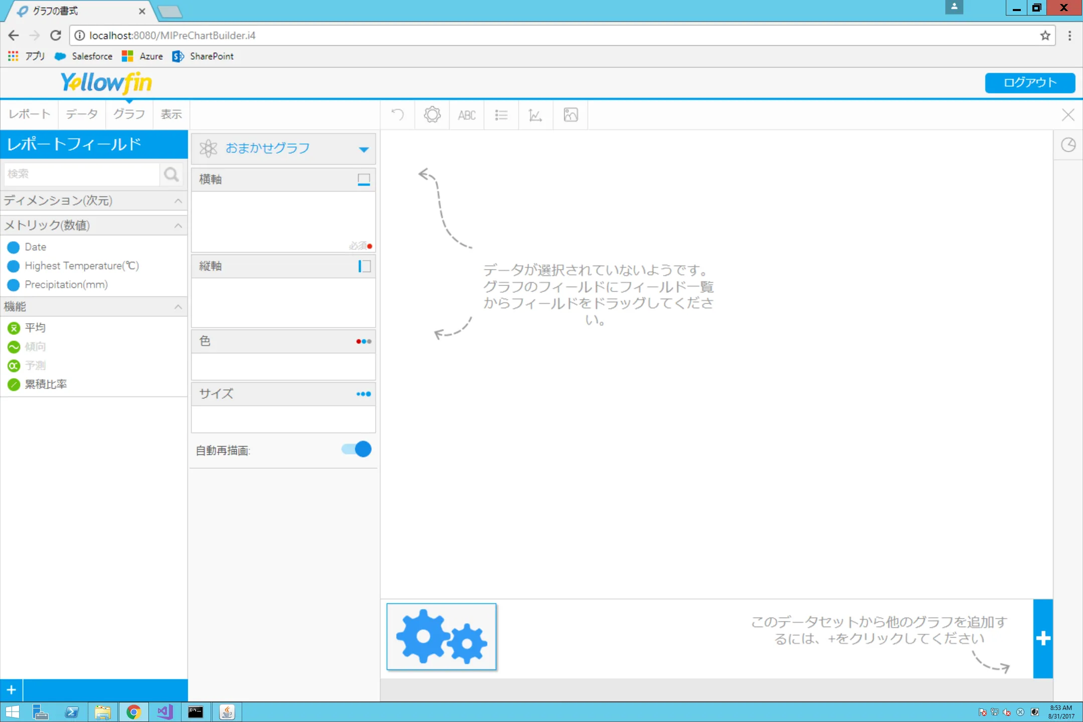Select the axis chart icon in toolbar
The height and width of the screenshot is (722, 1083).
pyautogui.click(x=534, y=115)
